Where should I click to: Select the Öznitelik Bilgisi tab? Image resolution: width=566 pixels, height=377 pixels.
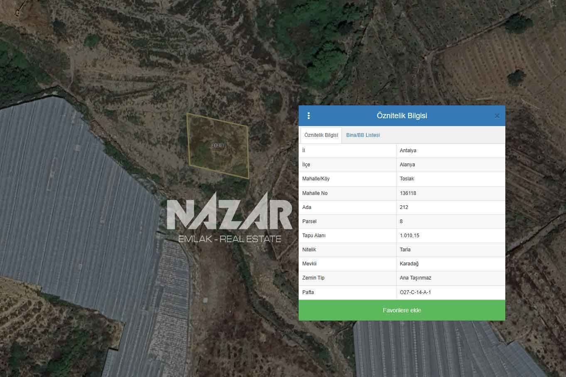click(321, 135)
